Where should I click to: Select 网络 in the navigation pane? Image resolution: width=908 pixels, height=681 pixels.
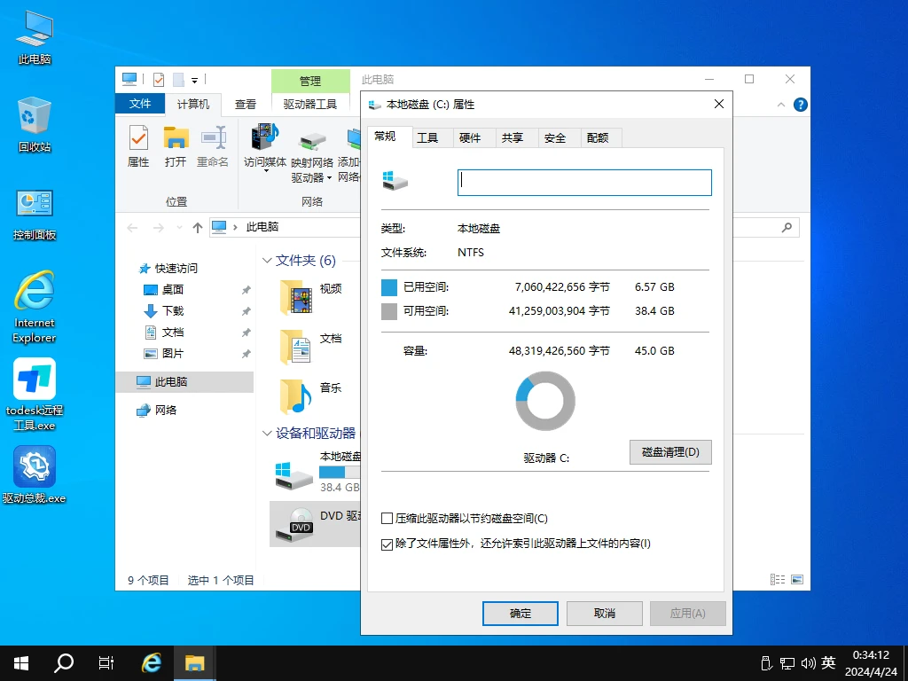click(165, 410)
